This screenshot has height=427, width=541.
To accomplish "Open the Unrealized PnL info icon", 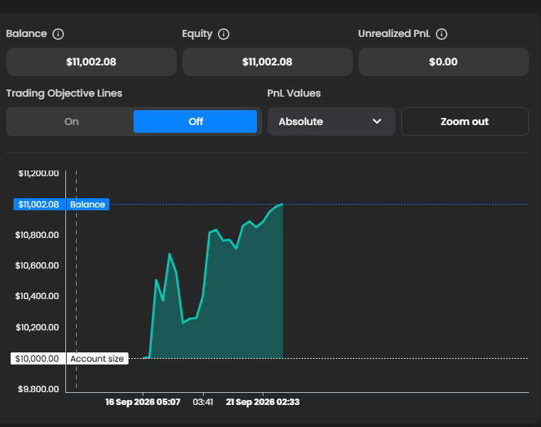I will click(442, 34).
